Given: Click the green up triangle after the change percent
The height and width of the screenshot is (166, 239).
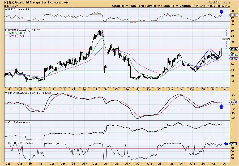Looking at the screenshot, I should tap(228, 6).
